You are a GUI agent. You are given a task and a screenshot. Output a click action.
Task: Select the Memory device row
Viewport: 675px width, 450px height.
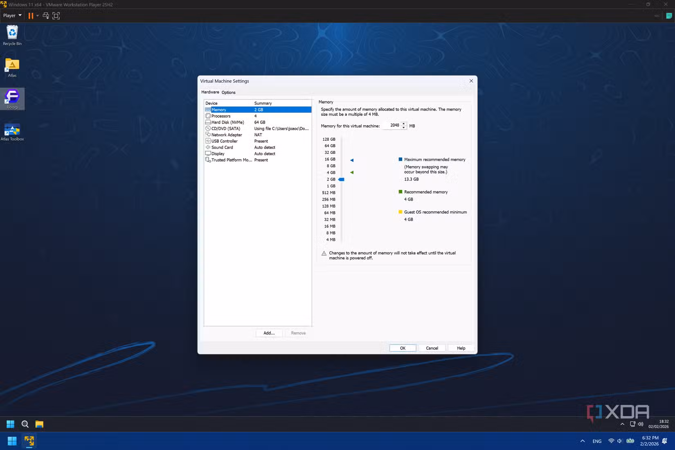coord(258,110)
